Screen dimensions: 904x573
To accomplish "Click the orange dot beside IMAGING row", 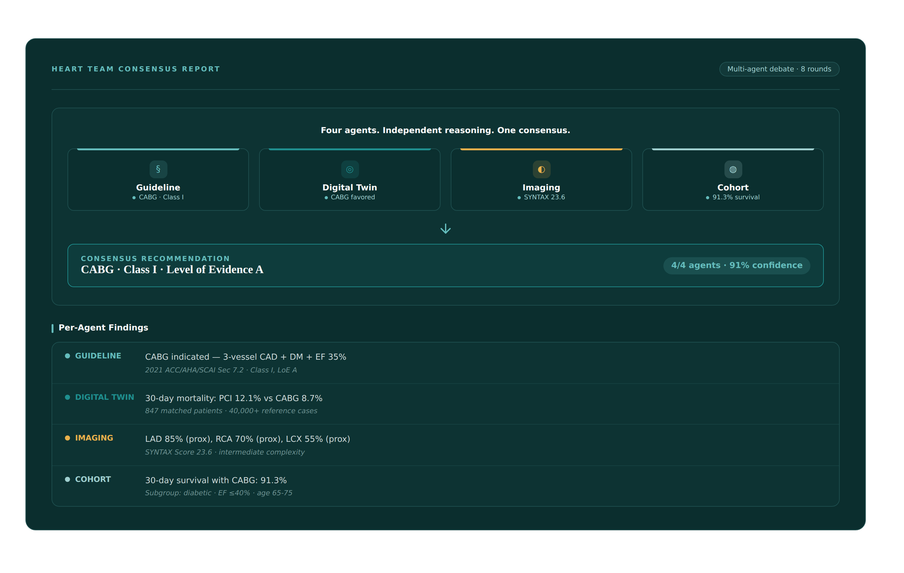I will [x=68, y=438].
